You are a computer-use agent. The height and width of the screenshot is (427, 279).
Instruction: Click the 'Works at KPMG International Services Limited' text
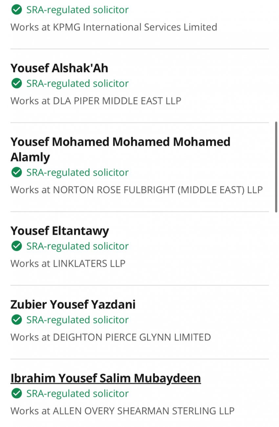click(114, 27)
